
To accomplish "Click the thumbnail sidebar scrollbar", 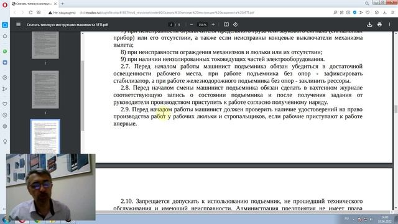I will click(83, 96).
